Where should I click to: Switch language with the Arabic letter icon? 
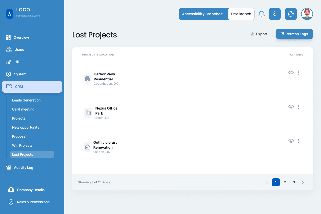coord(275,14)
